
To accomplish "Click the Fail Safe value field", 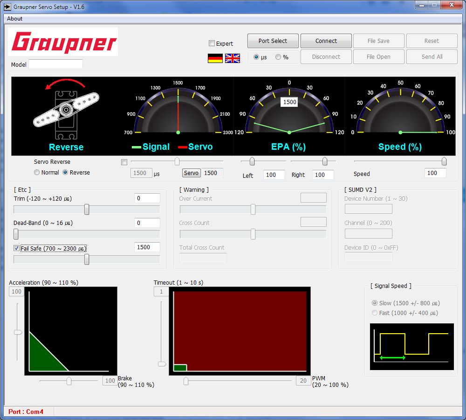I will [x=147, y=247].
